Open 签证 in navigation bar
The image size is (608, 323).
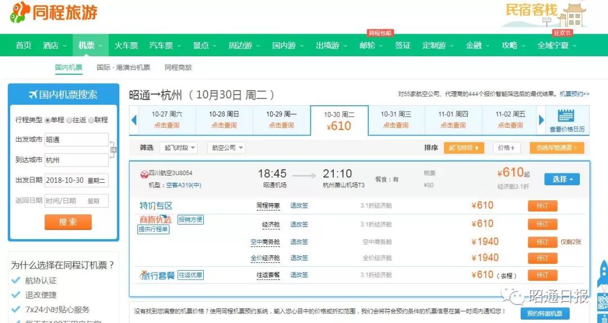click(403, 46)
